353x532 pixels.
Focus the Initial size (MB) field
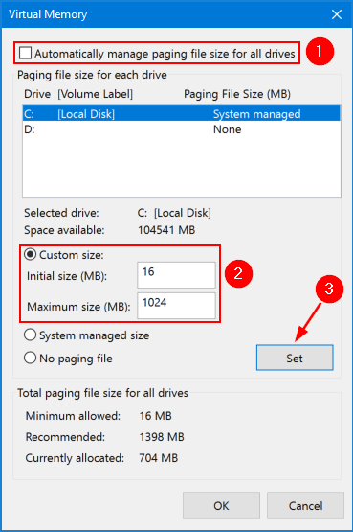pyautogui.click(x=176, y=275)
